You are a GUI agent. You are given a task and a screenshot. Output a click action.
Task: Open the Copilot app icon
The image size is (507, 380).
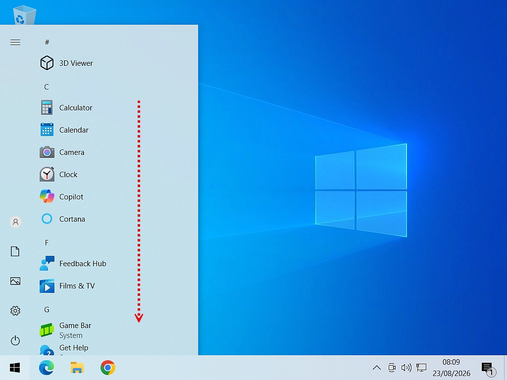coord(47,196)
